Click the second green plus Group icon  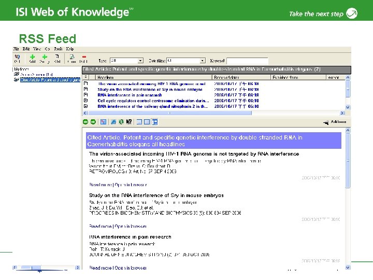(45, 57)
